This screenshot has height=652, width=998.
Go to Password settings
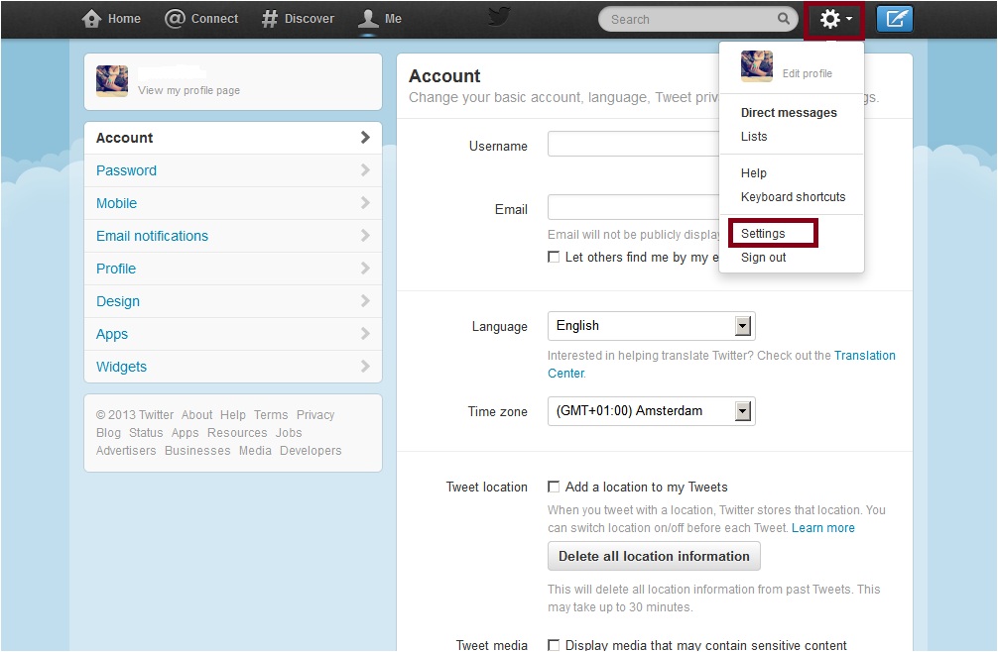233,170
